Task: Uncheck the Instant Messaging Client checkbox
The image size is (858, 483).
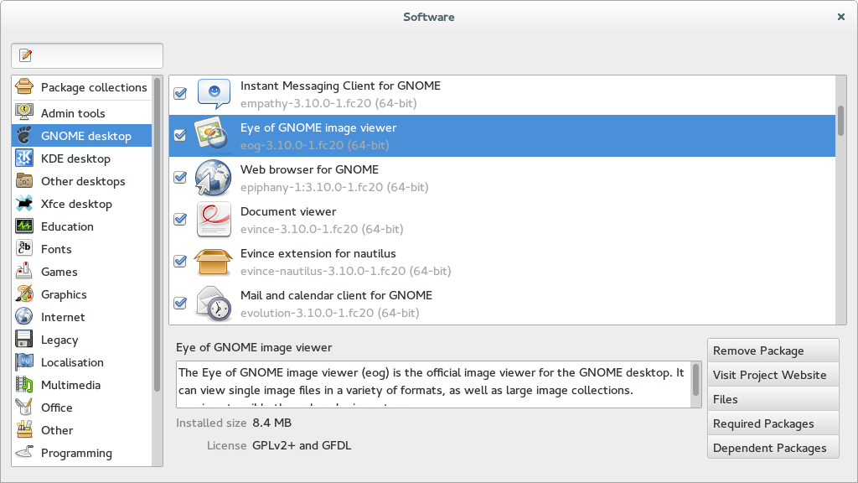Action: coord(180,94)
